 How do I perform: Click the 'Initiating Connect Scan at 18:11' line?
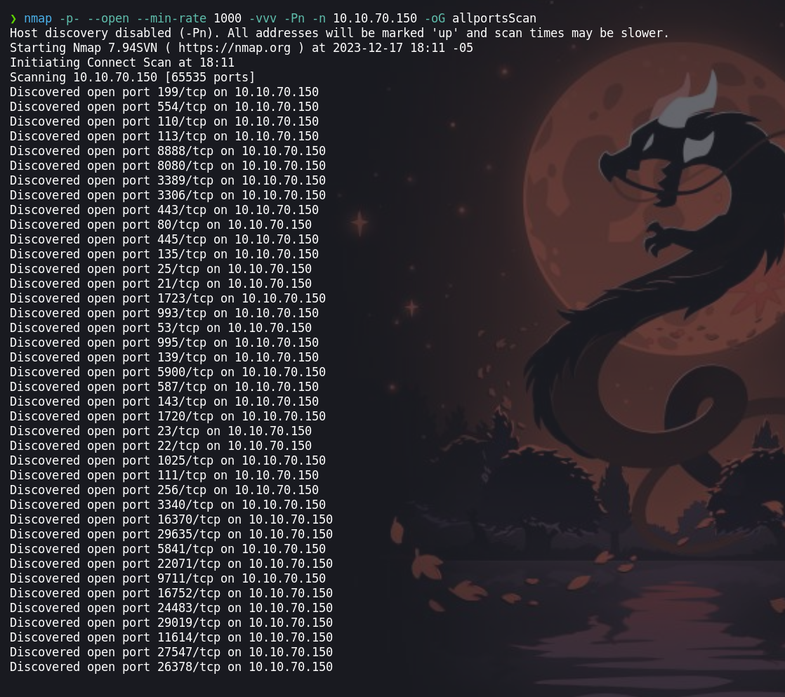122,62
